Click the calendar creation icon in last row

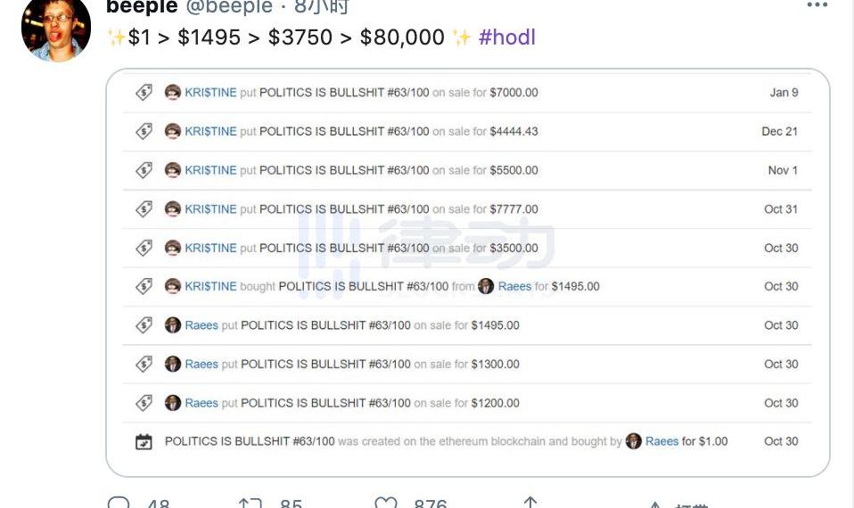pos(144,441)
